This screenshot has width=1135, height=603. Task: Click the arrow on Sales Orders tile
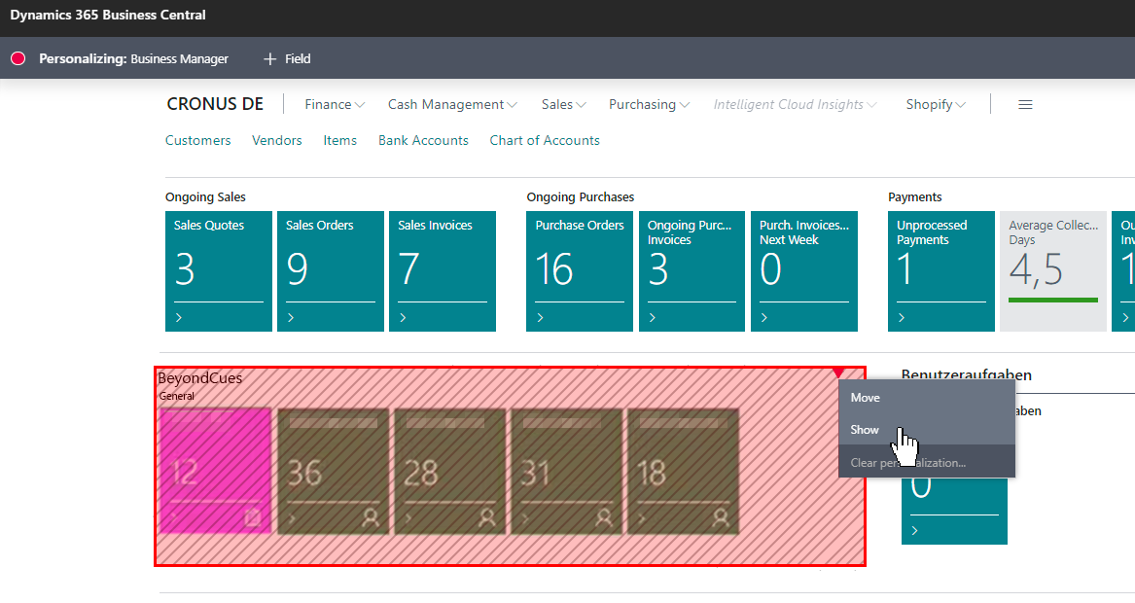tap(291, 318)
